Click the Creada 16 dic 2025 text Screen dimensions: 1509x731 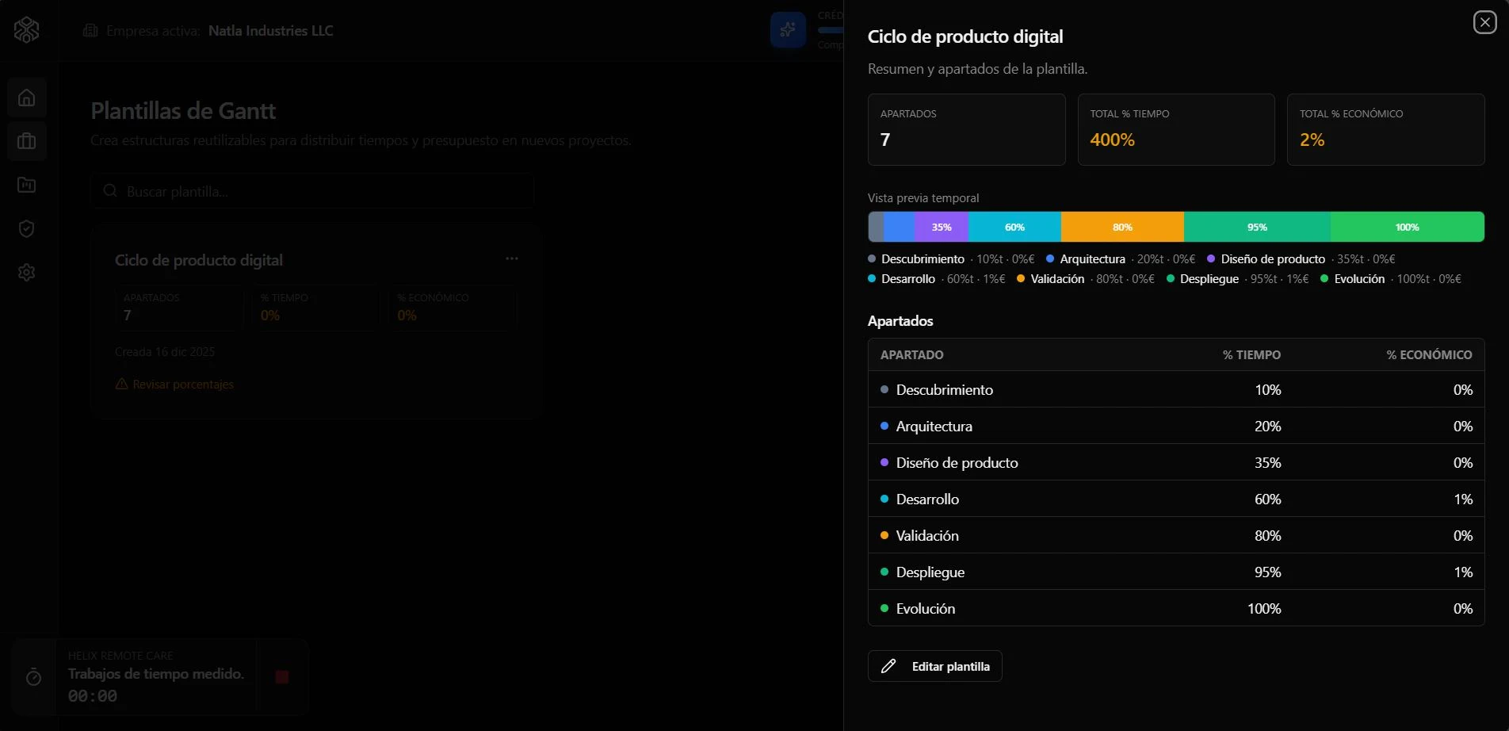tap(165, 351)
